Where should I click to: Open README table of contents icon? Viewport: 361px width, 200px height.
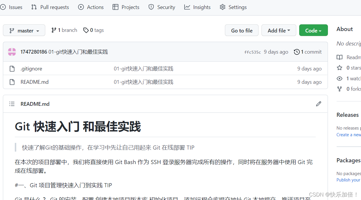click(x=12, y=104)
